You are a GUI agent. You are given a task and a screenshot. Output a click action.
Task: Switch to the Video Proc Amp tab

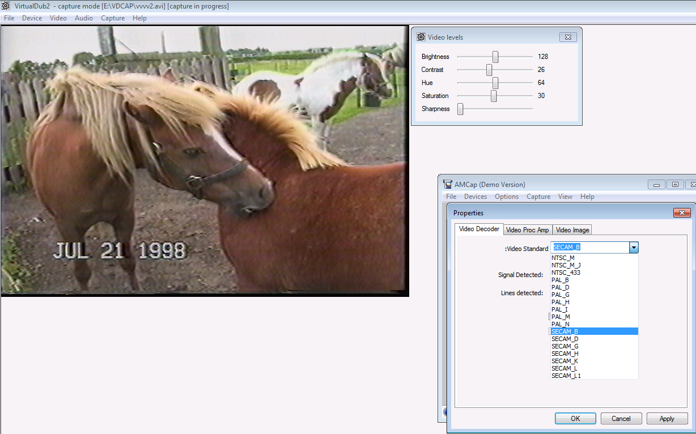527,229
